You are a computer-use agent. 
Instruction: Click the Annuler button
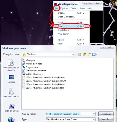point(106,119)
